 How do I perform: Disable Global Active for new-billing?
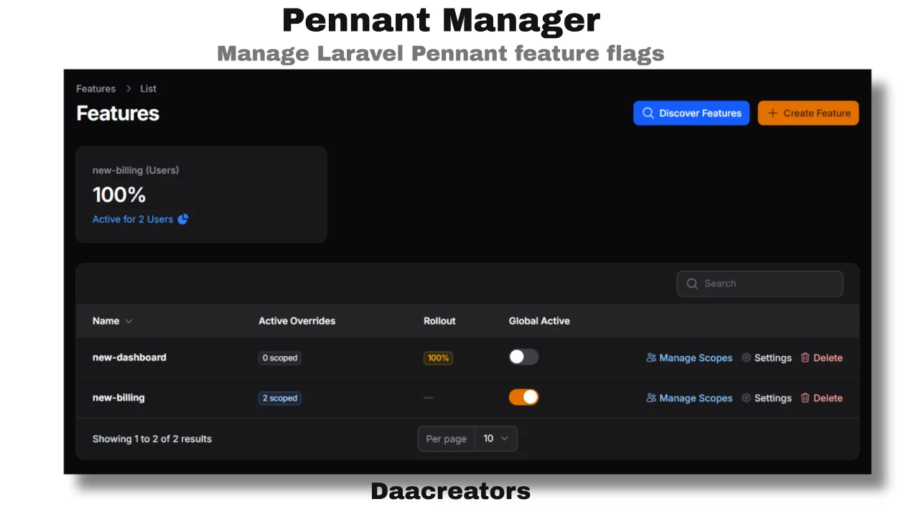coord(523,397)
